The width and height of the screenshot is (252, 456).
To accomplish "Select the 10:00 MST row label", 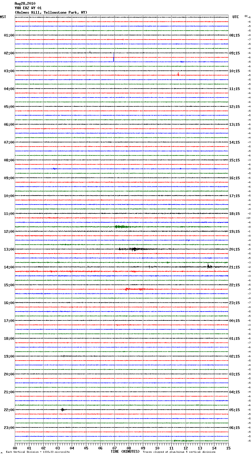I will pos(9,196).
